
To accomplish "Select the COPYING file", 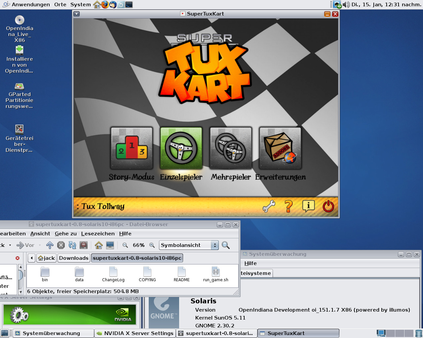I will coord(147,275).
